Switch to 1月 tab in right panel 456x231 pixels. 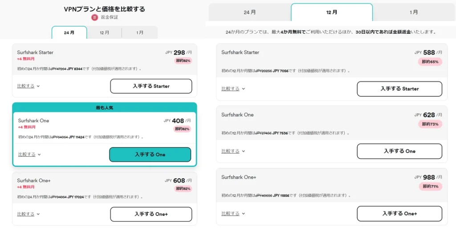click(414, 12)
